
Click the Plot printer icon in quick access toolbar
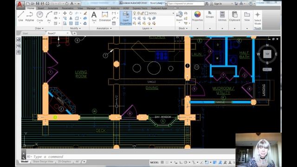[x=47, y=4]
